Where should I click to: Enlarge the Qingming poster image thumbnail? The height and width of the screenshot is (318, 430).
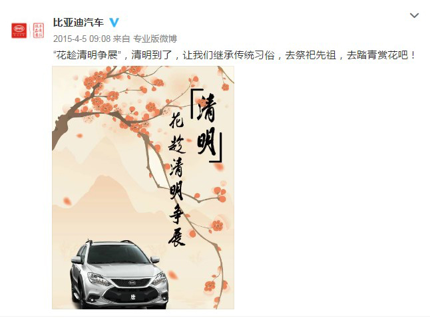[x=143, y=188]
